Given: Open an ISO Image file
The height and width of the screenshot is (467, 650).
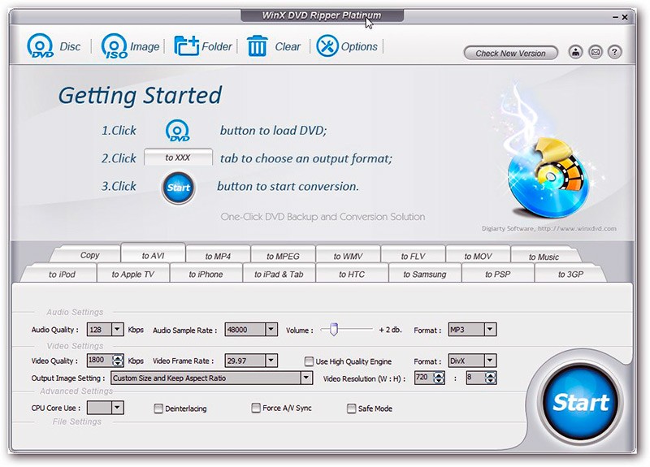Looking at the screenshot, I should point(130,46).
